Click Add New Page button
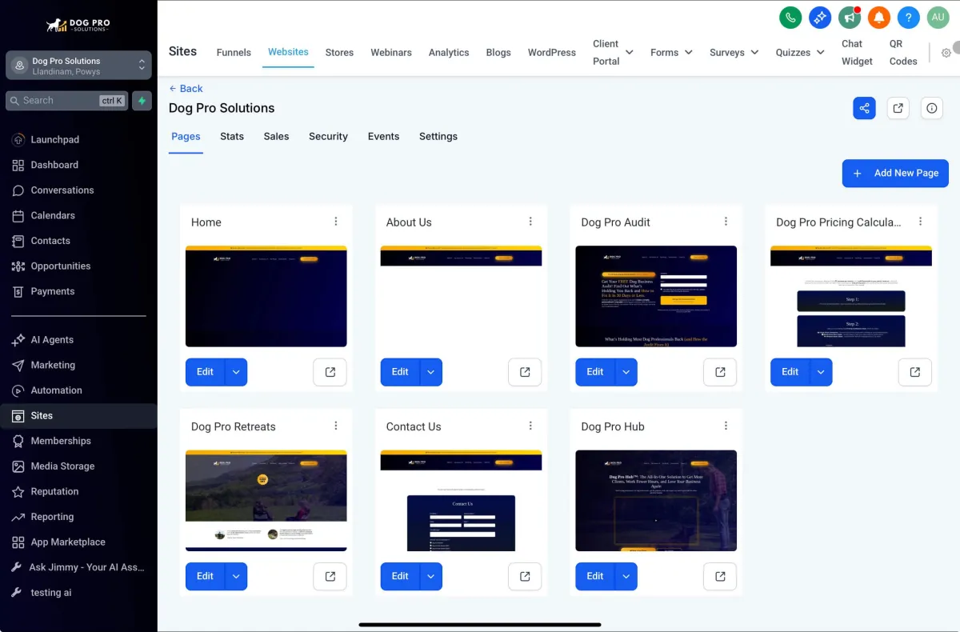The image size is (960, 632). 895,173
